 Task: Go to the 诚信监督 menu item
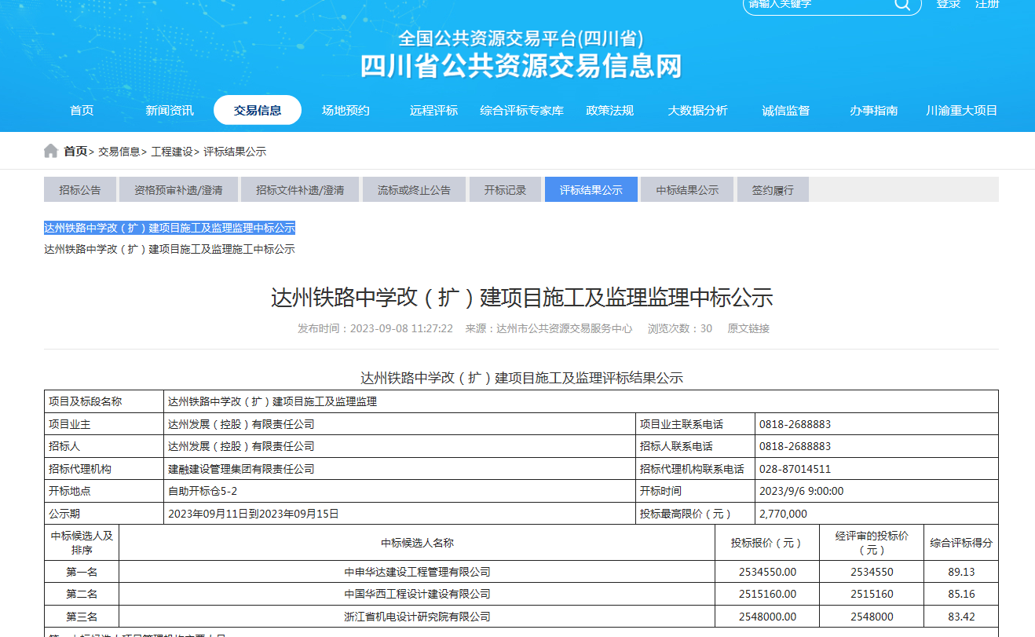[x=786, y=110]
